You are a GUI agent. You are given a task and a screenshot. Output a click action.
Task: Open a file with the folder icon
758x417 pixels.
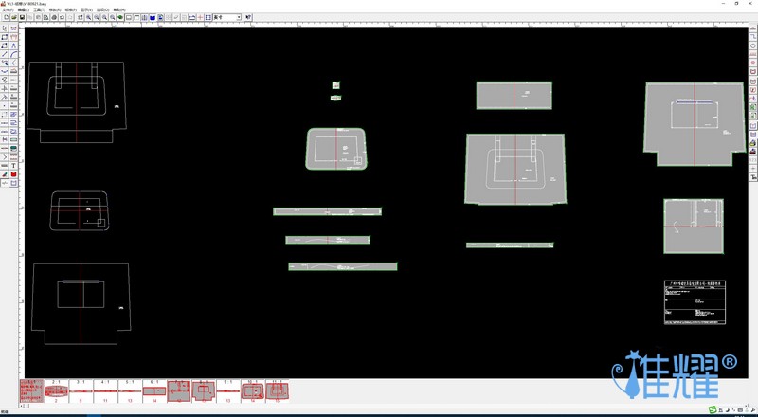pyautogui.click(x=14, y=17)
